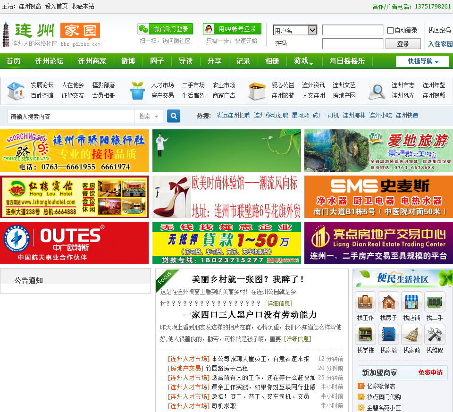Click the potted plant market section icon
Viewport: 453px width, 412px height.
(x=137, y=91)
